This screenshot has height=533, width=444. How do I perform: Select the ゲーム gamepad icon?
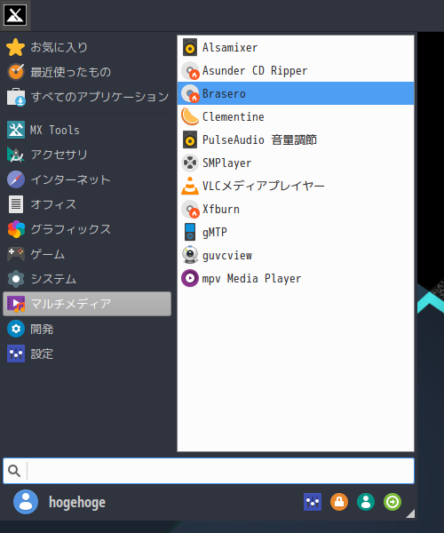click(16, 254)
